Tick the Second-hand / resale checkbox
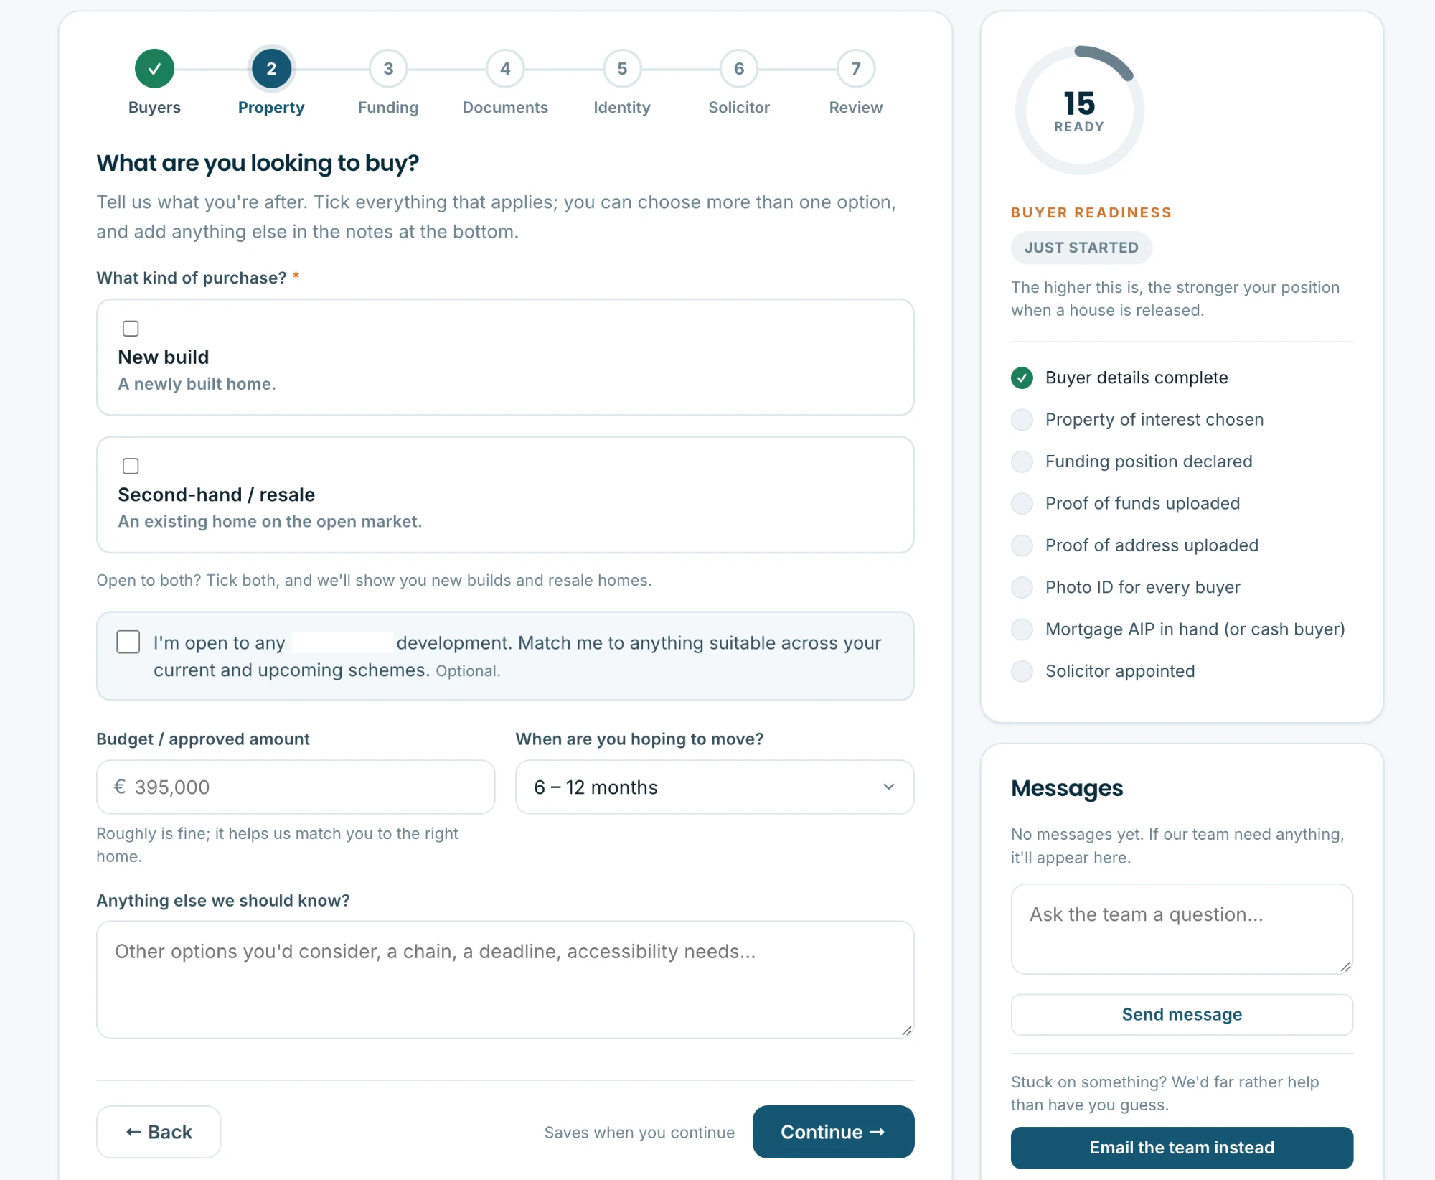Viewport: 1435px width, 1180px height. pyautogui.click(x=131, y=467)
